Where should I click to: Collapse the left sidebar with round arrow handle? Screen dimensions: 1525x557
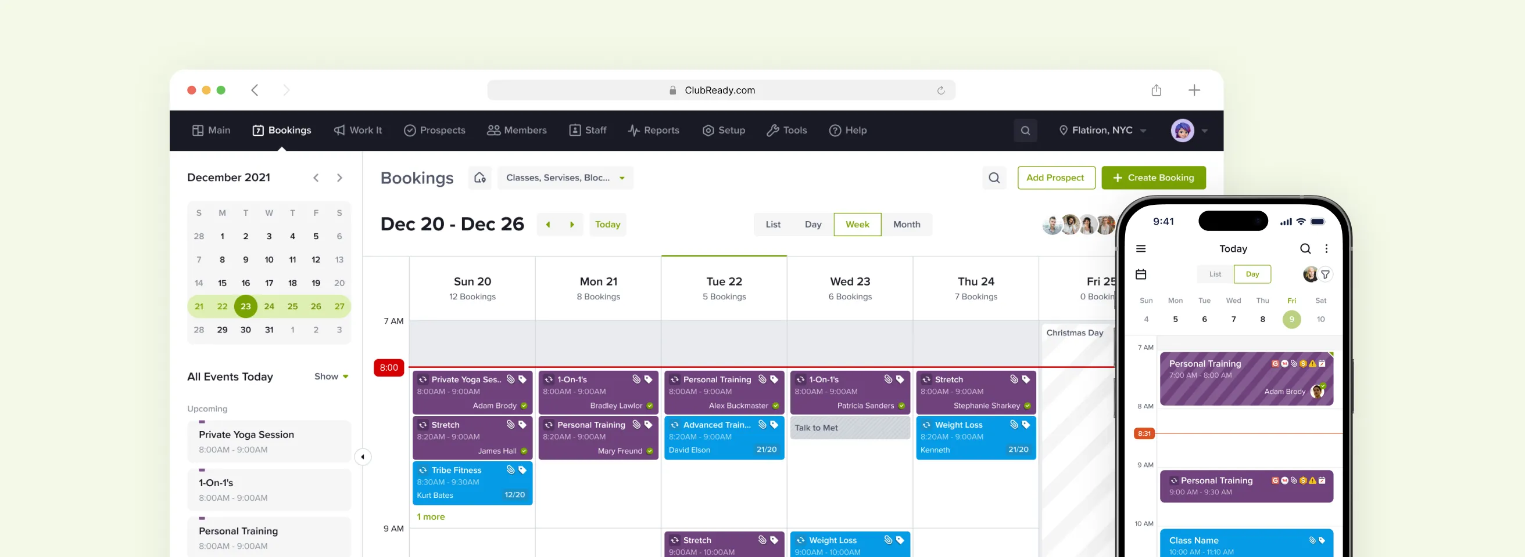pyautogui.click(x=362, y=457)
